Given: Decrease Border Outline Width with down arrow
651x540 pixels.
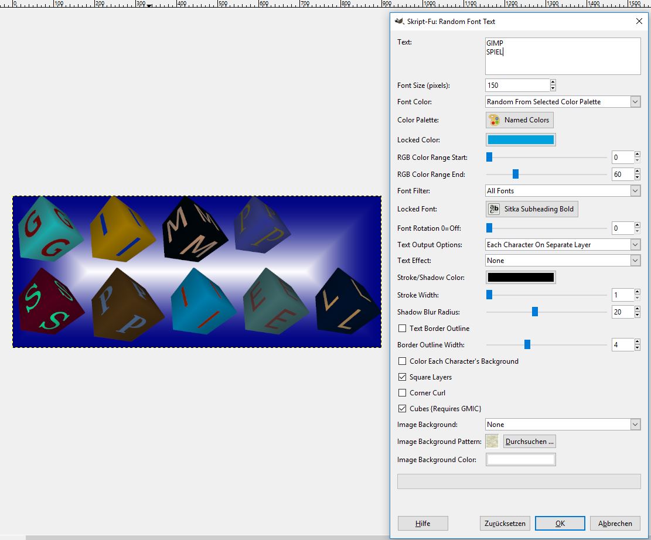Looking at the screenshot, I should click(637, 348).
